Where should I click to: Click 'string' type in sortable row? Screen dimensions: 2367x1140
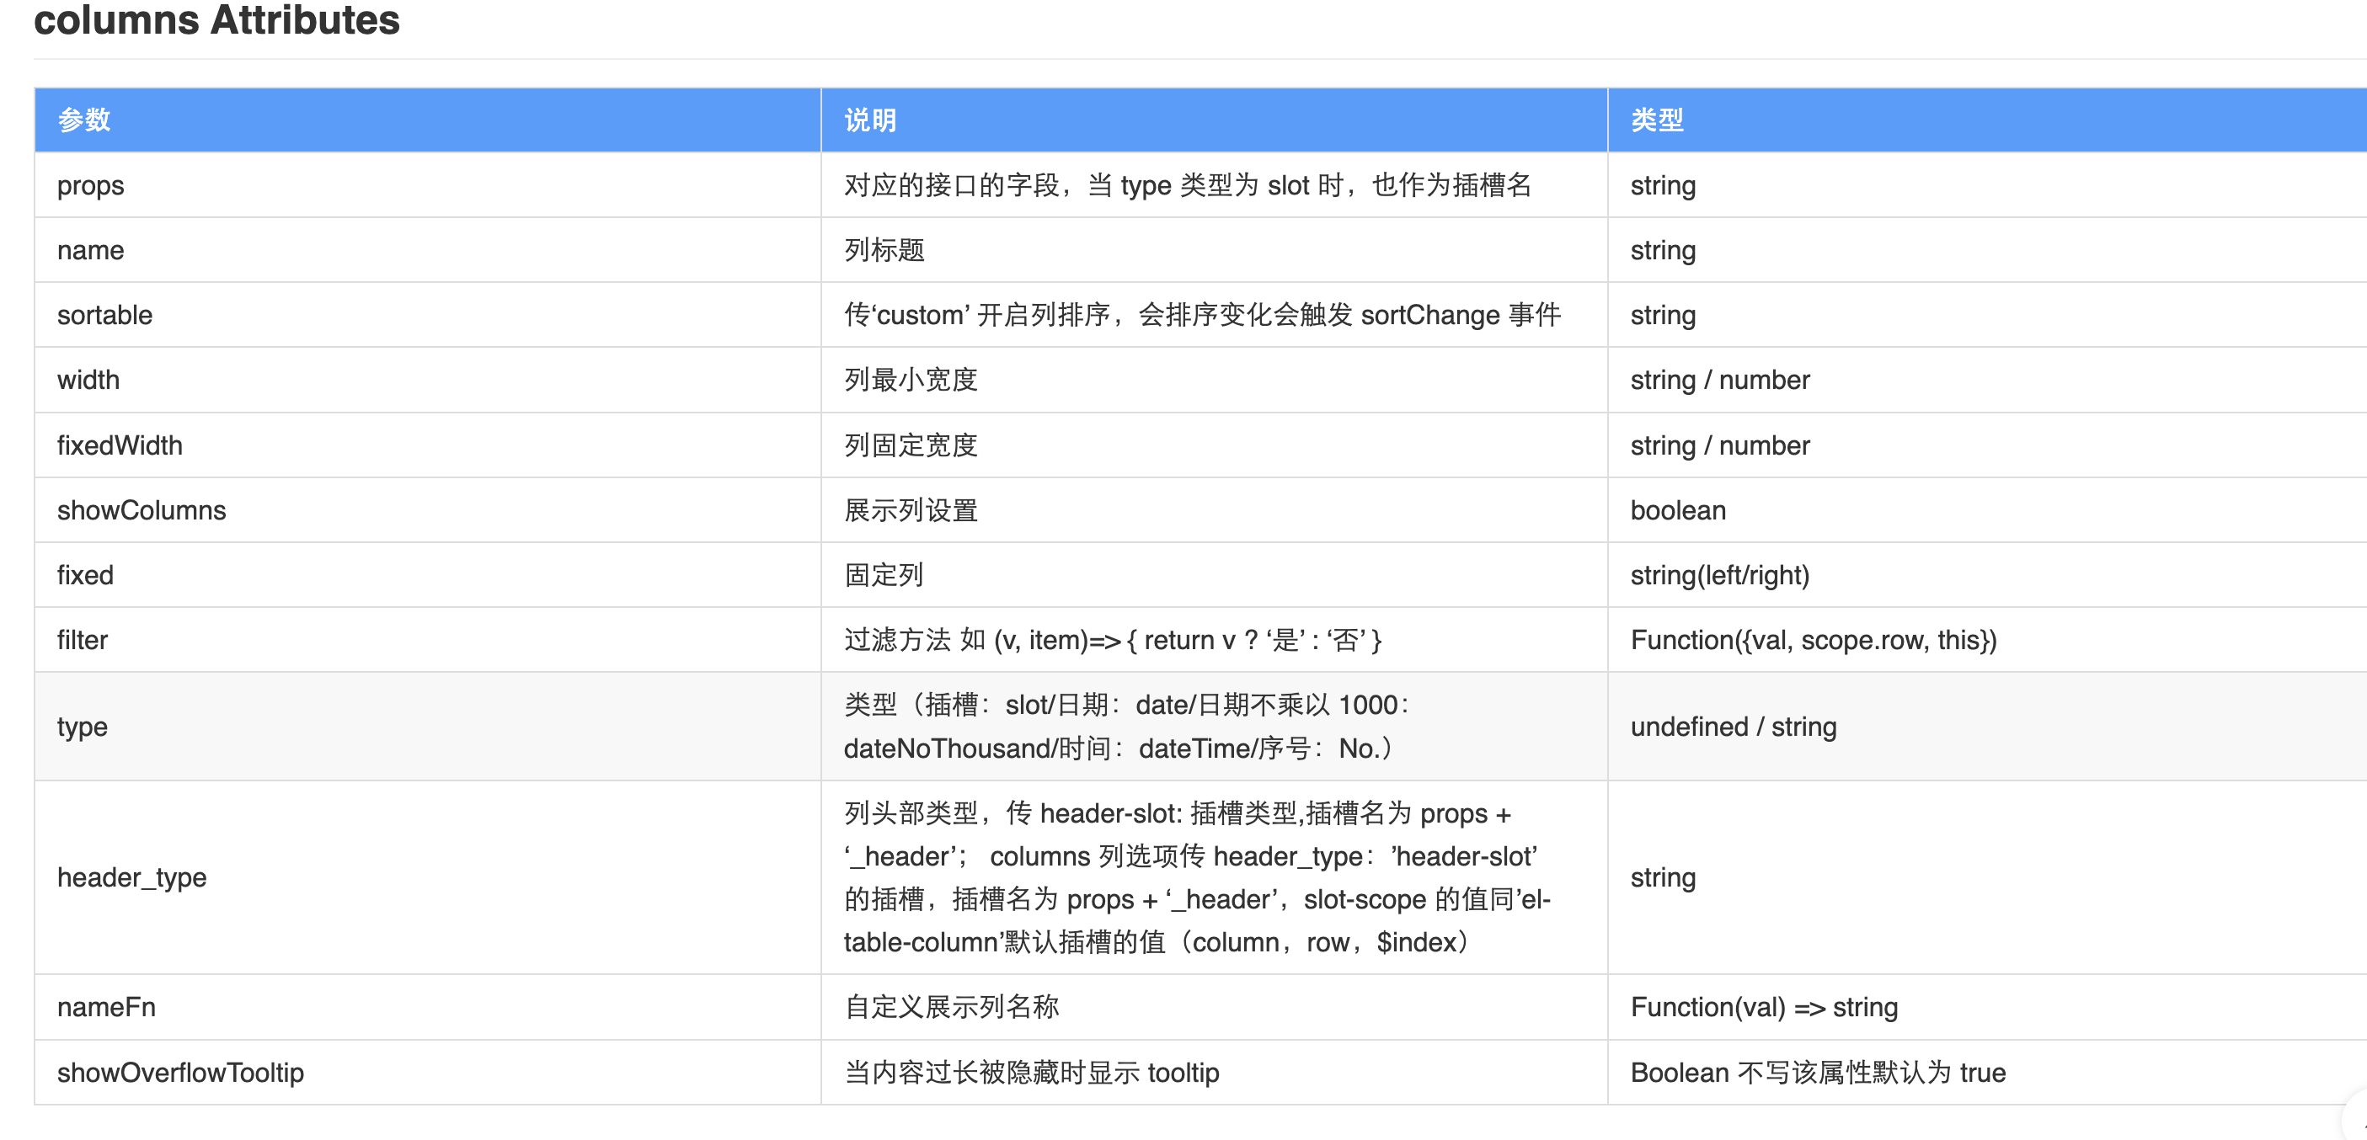click(x=1663, y=315)
